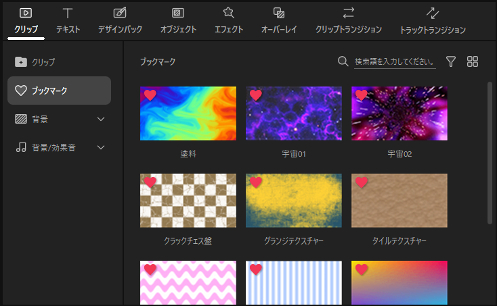
Task: Unbookmark the 宇宙01 clip heart
Action: (x=256, y=95)
